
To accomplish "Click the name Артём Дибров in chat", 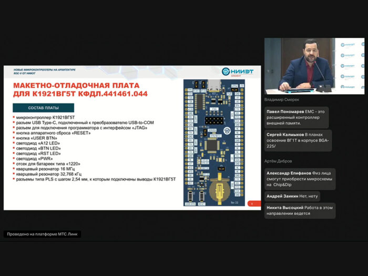I will [278, 161].
